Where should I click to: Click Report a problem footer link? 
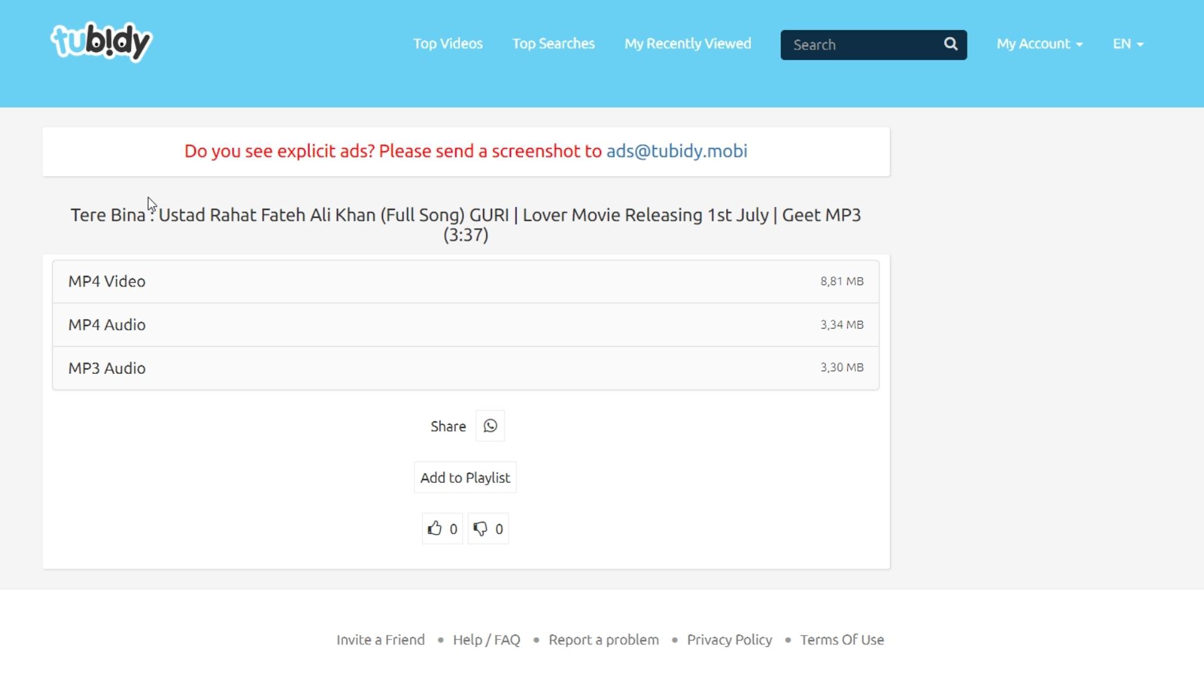(x=603, y=639)
